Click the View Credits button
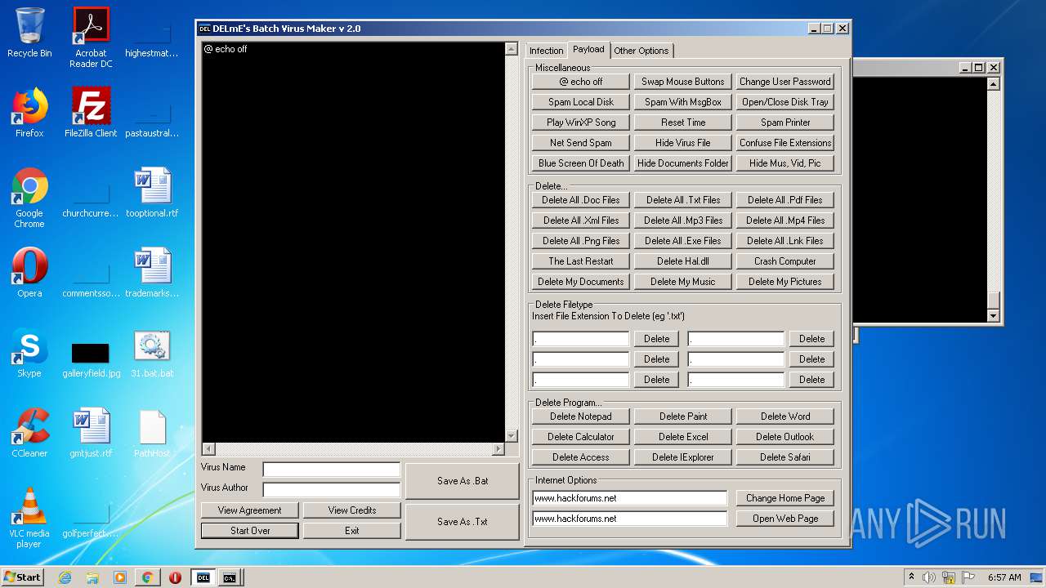The image size is (1046, 588). coord(352,510)
